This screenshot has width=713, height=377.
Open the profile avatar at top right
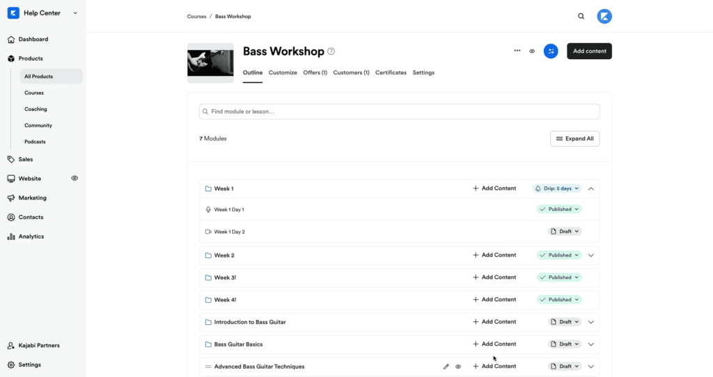(x=604, y=17)
